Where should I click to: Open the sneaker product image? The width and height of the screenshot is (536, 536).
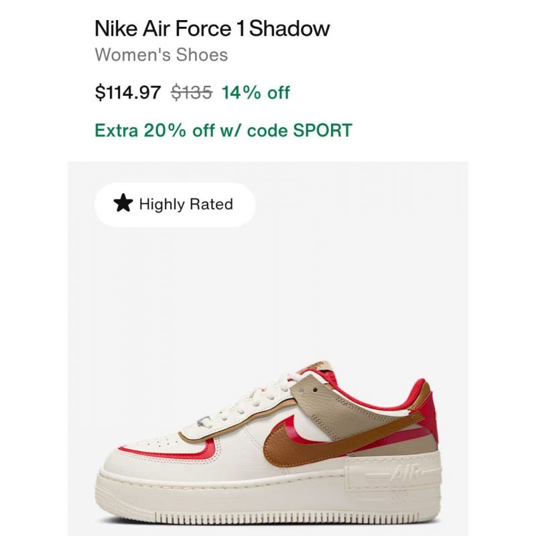click(x=267, y=348)
